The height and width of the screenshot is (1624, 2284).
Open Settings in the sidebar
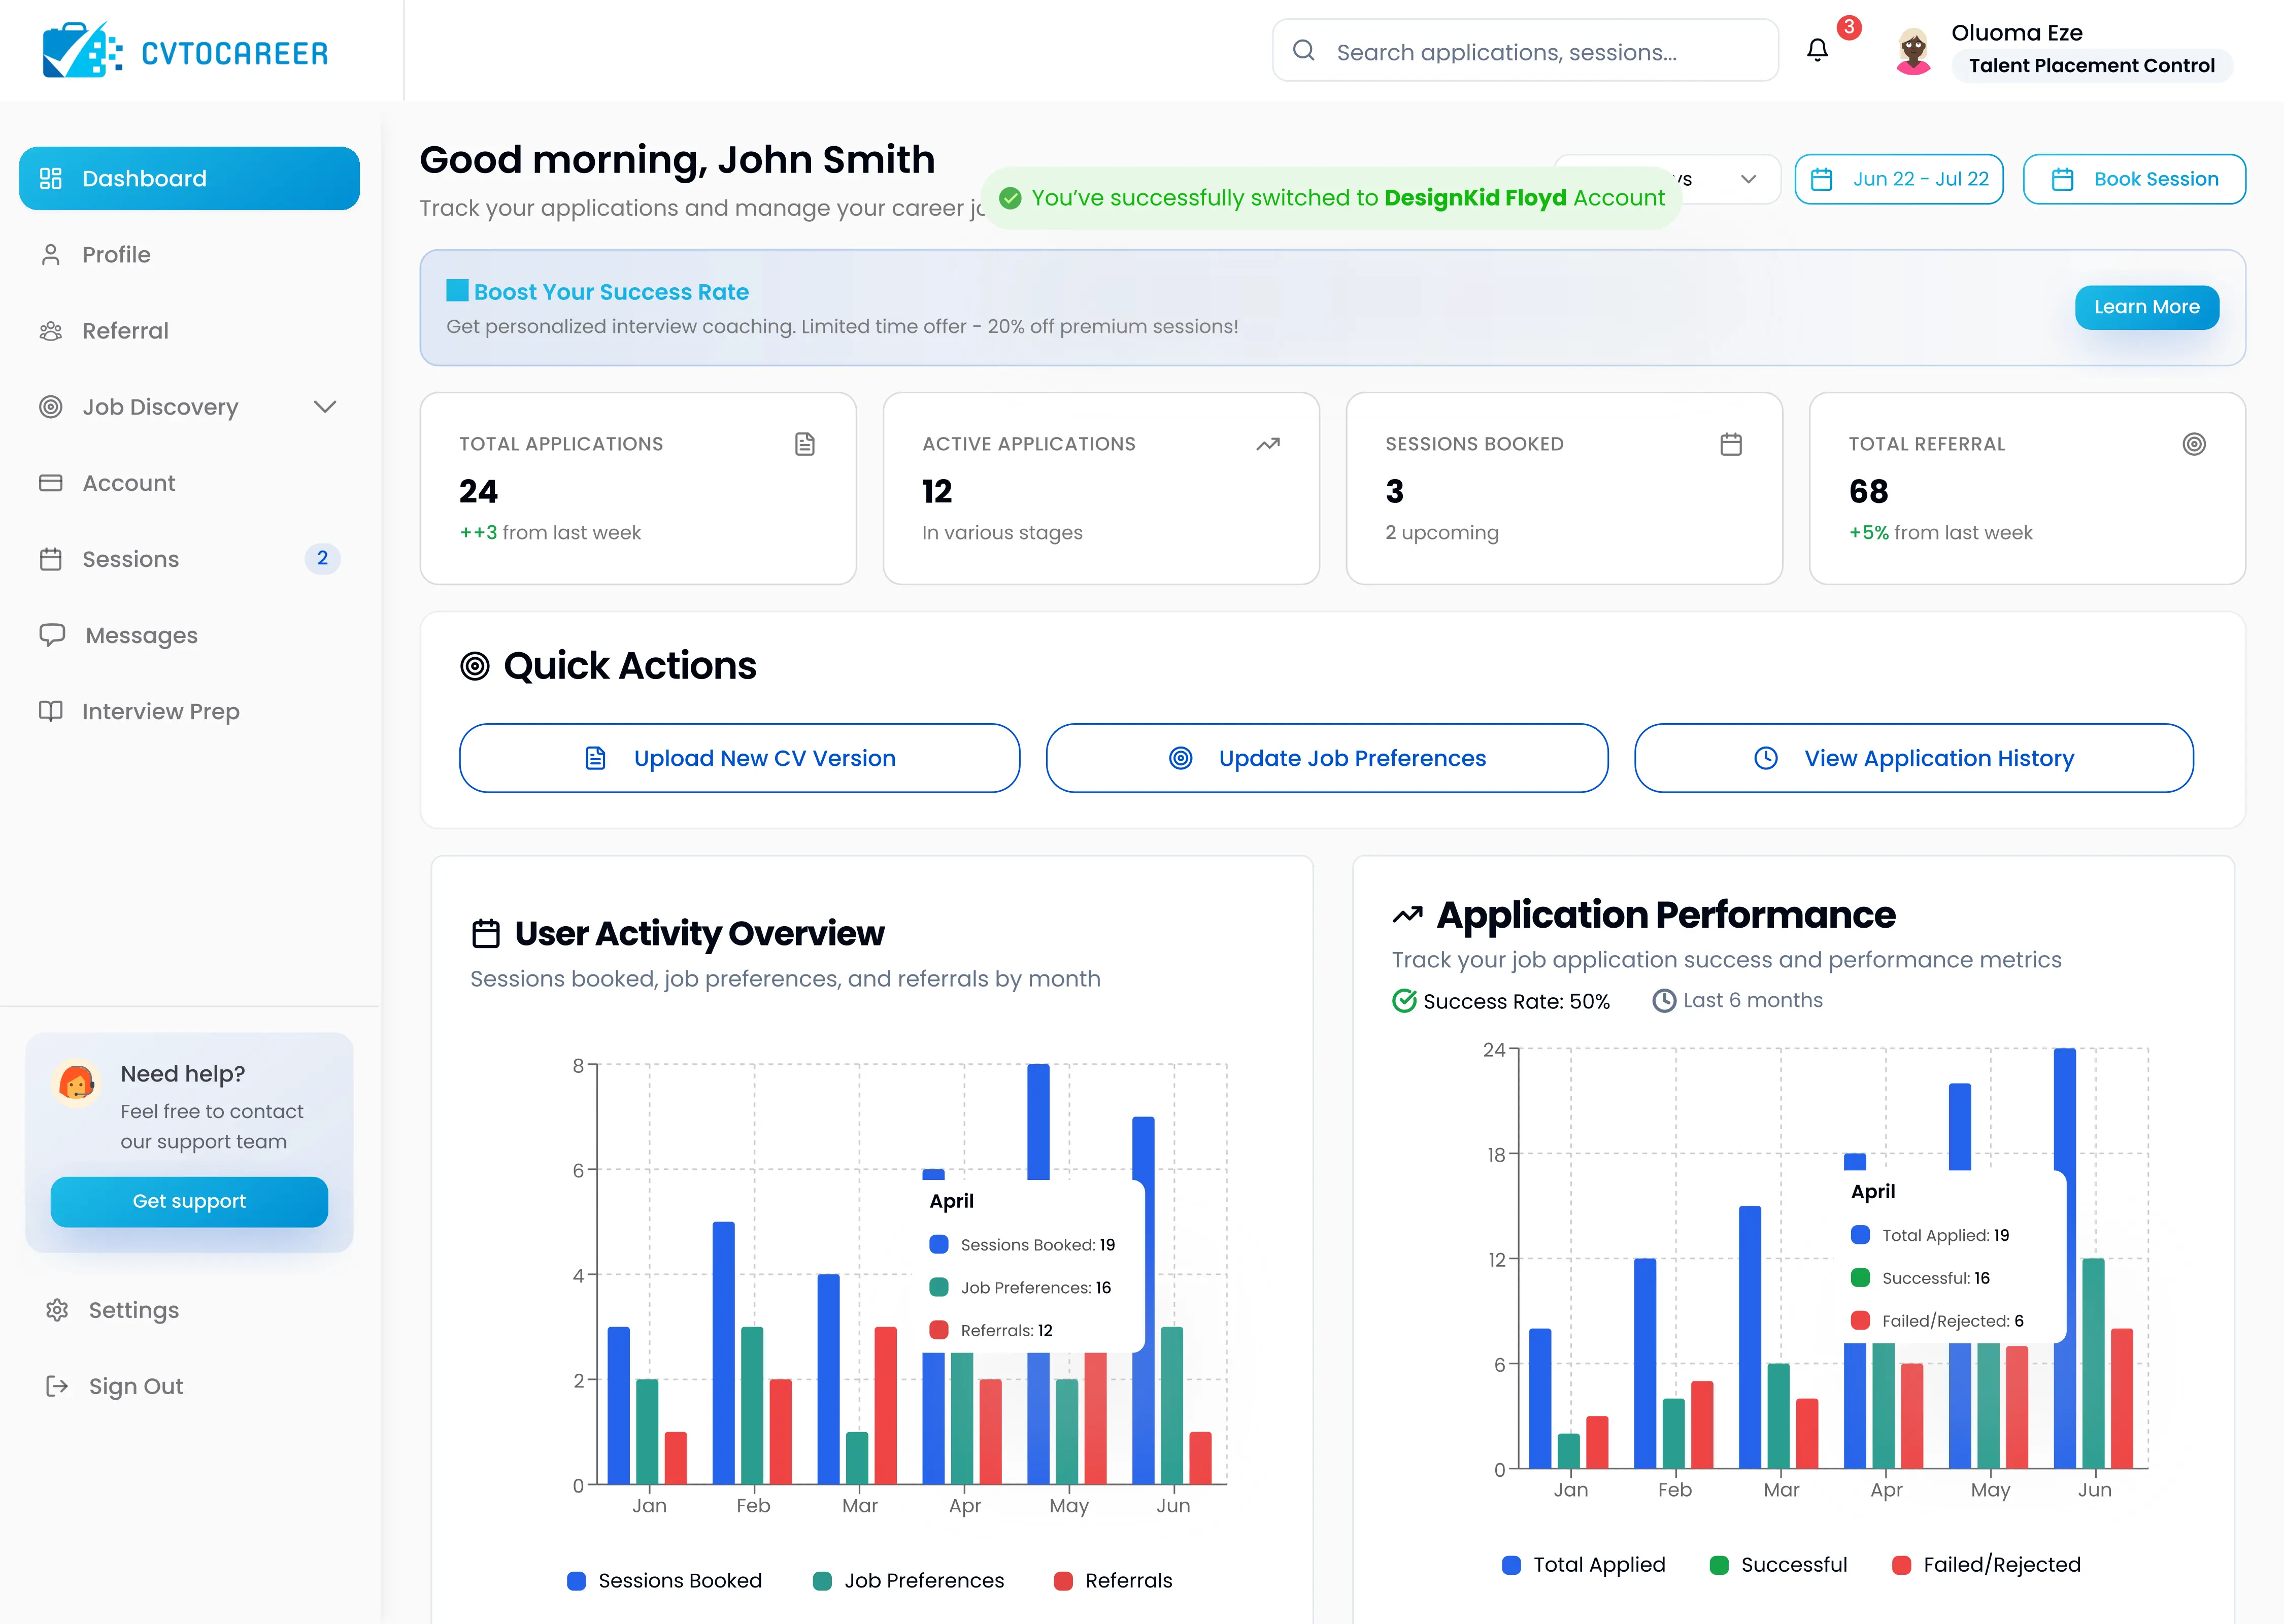[189, 1310]
